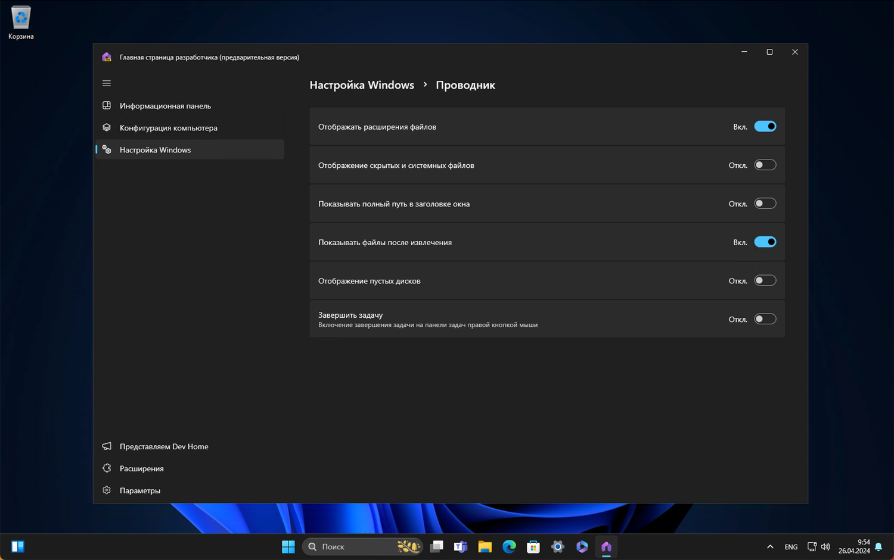
Task: Click the taskbar Поиск search box
Action: (363, 546)
